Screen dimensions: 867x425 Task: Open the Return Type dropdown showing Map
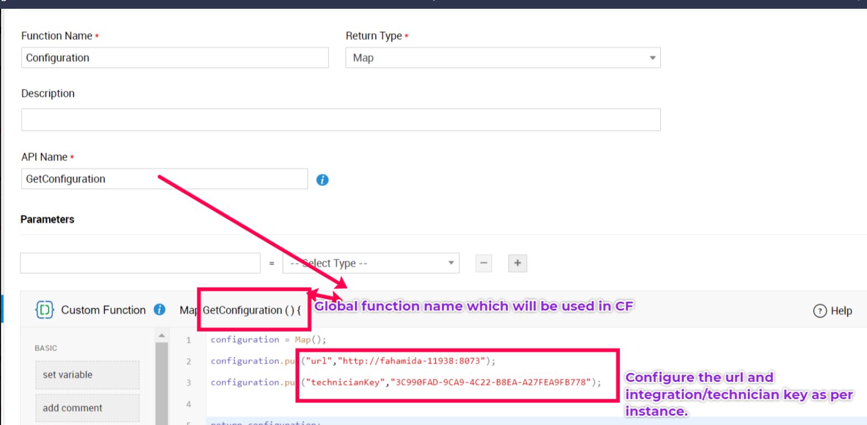[x=503, y=58]
